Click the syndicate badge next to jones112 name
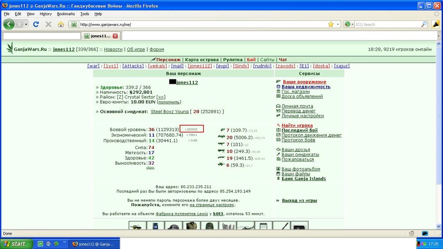Screen dimensions: 443x249 point(172,82)
